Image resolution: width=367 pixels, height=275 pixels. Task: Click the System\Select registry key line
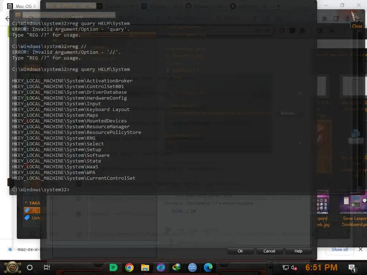pos(58,144)
